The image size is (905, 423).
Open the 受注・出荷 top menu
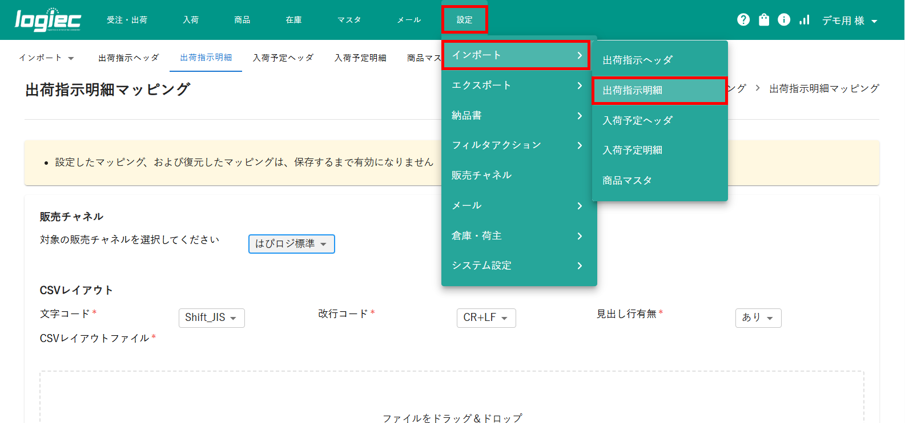coord(127,20)
